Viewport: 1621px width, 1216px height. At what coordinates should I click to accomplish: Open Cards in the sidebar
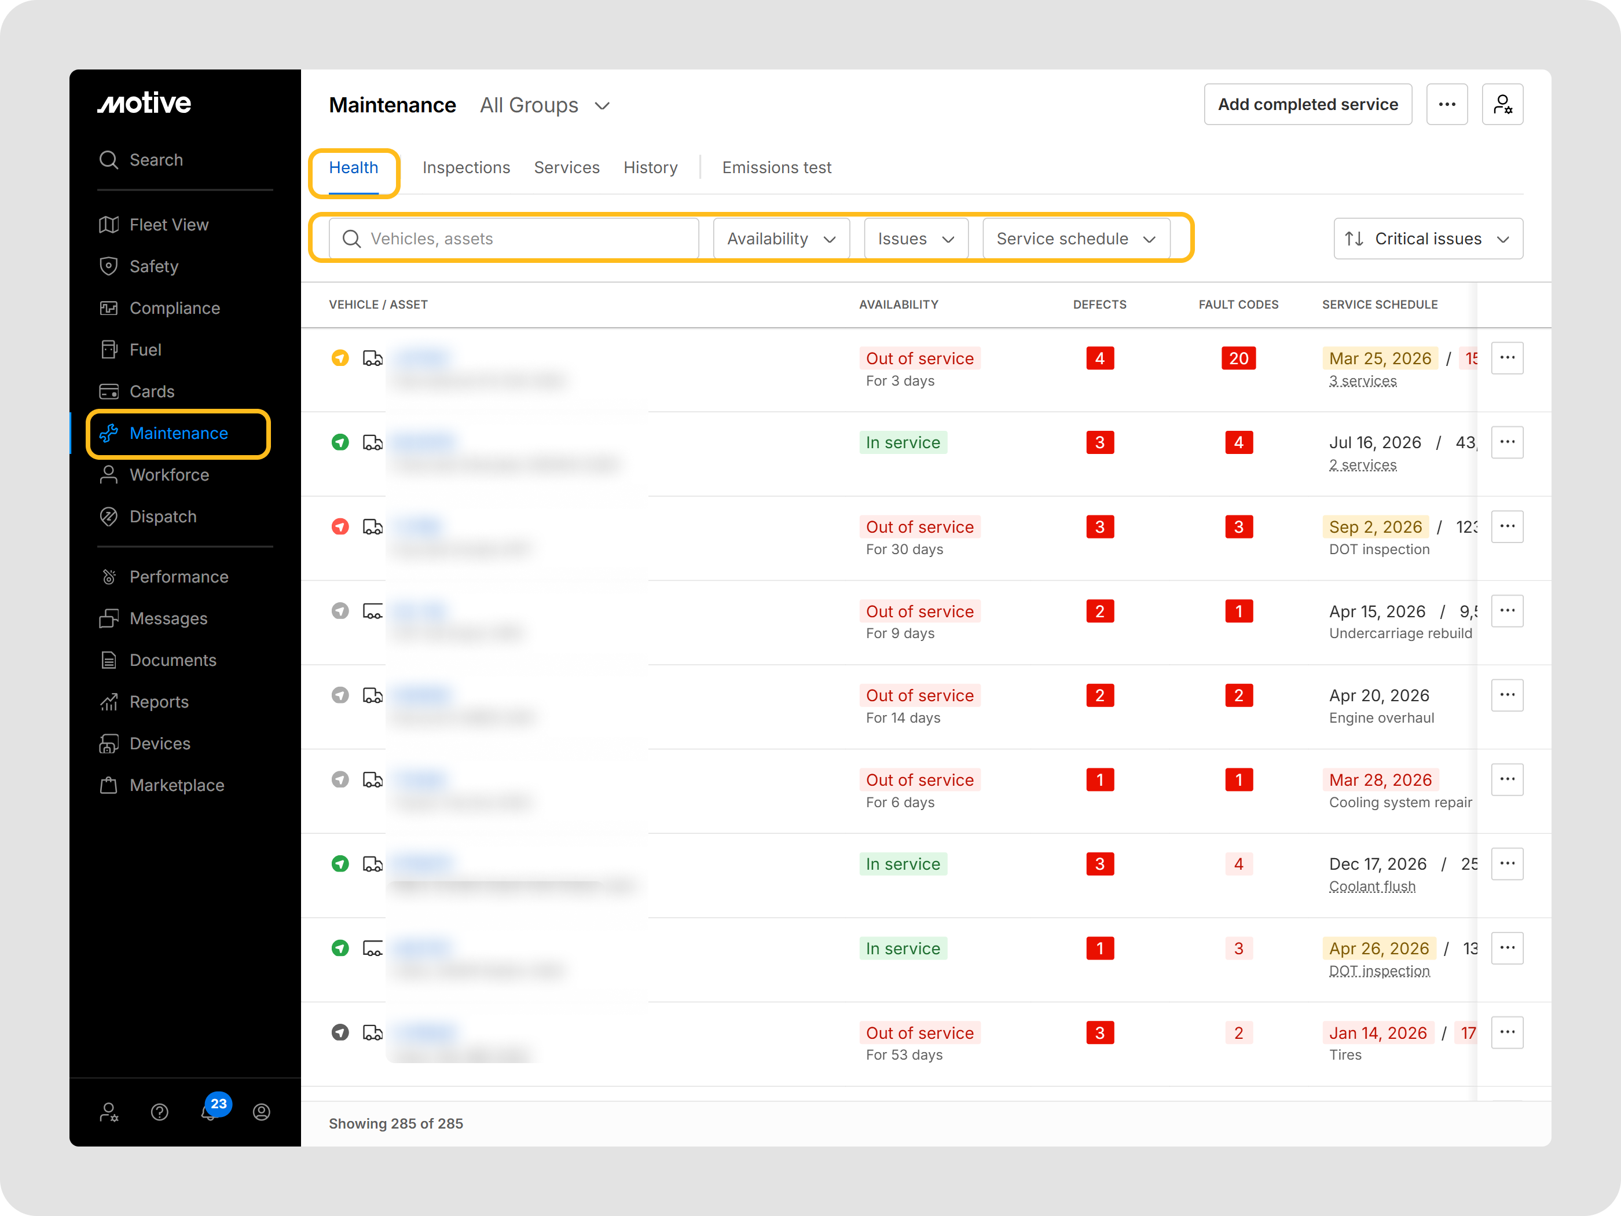pos(137,392)
